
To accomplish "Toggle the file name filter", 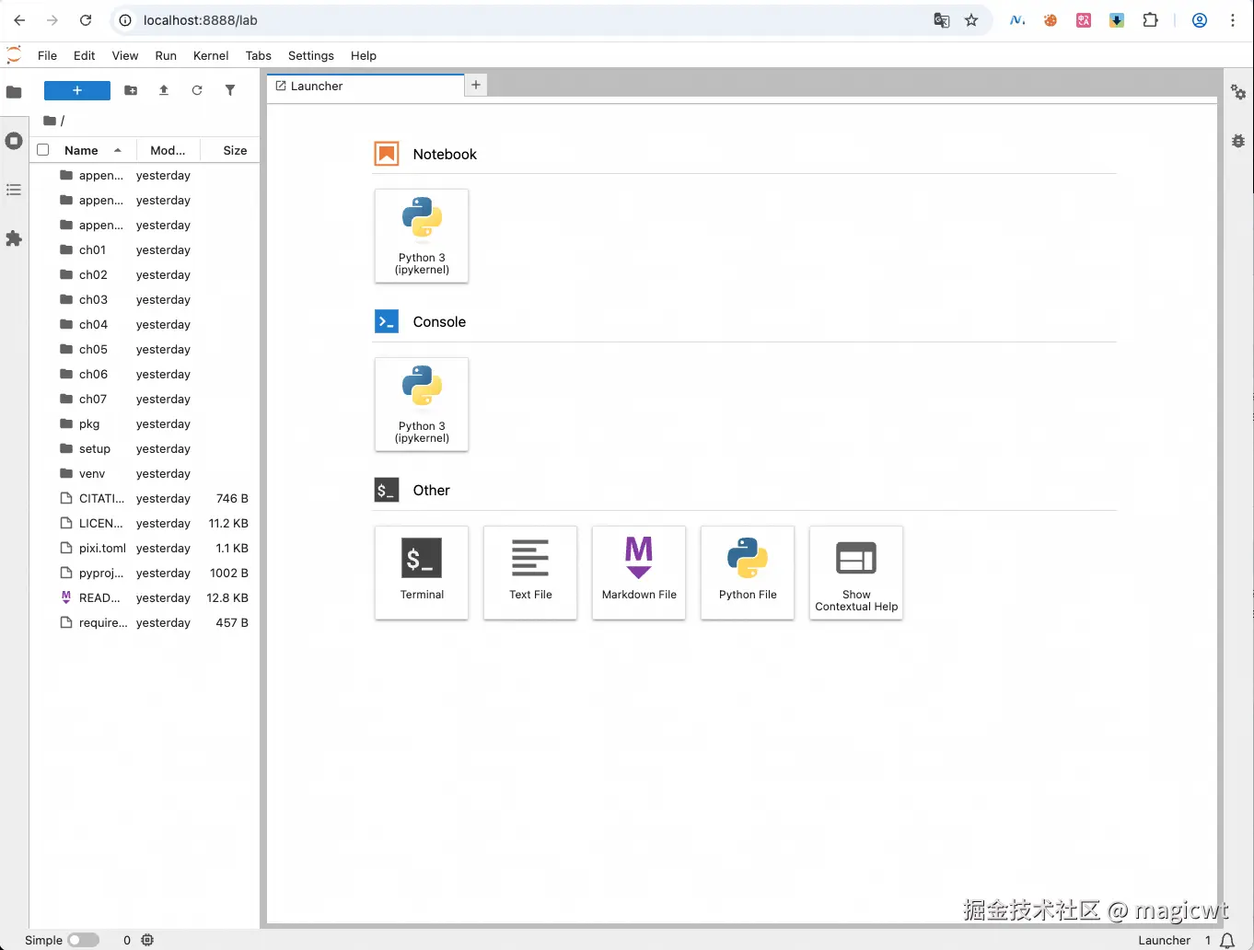I will click(230, 90).
